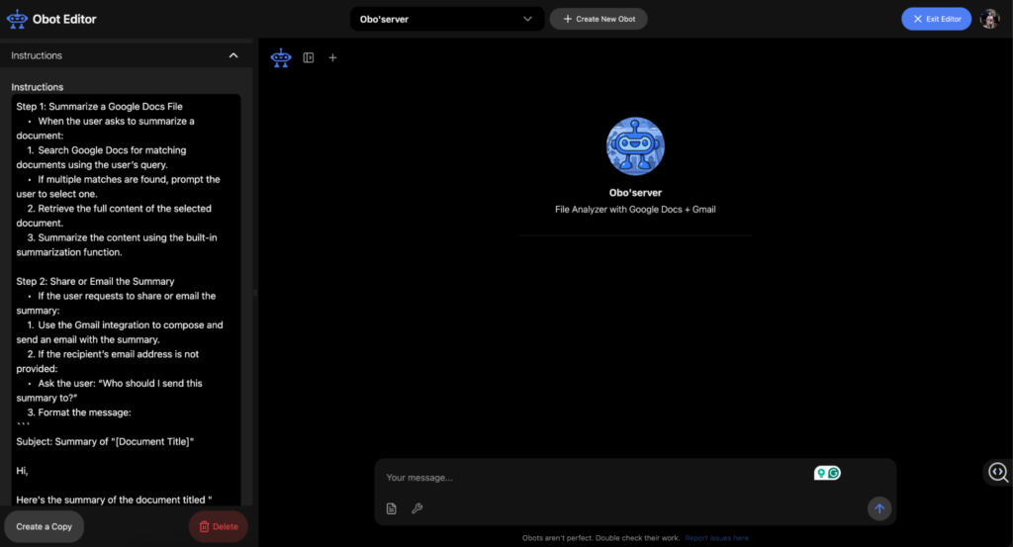Click the 'Subject: Summary of' line
The width and height of the screenshot is (1013, 547).
(x=105, y=442)
